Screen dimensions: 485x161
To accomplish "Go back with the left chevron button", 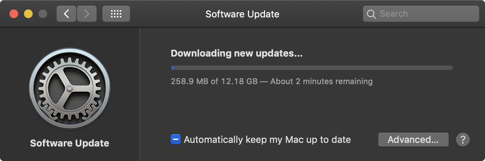I will (66, 14).
